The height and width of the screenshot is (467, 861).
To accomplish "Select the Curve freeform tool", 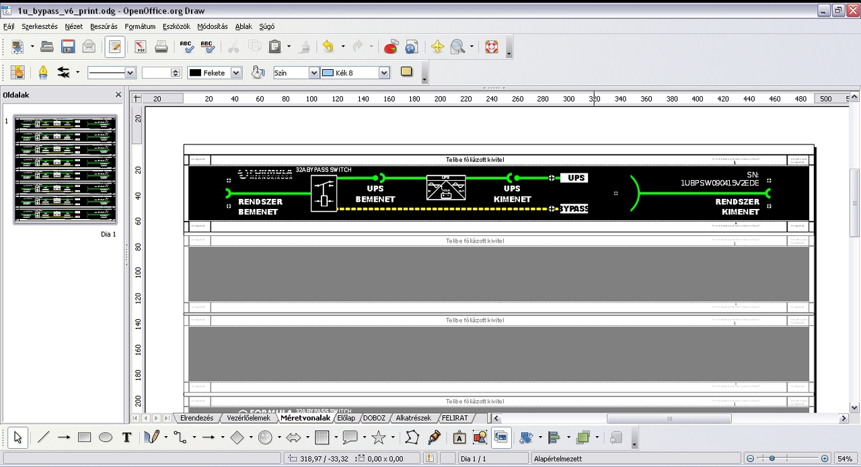I will pyautogui.click(x=151, y=437).
